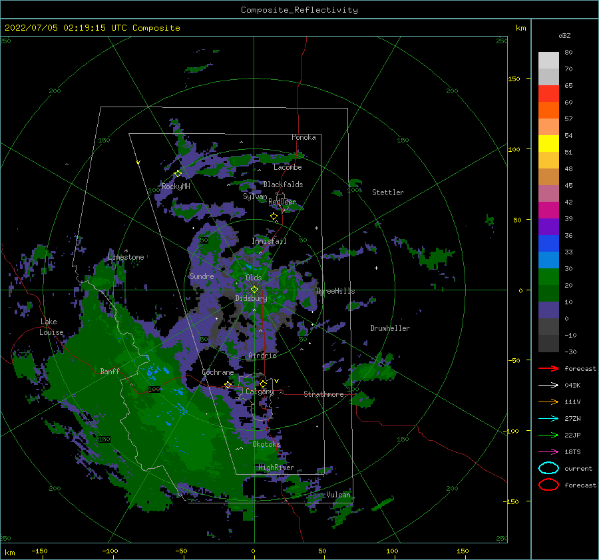Click the Ponoka label
The width and height of the screenshot is (599, 560).
303,137
